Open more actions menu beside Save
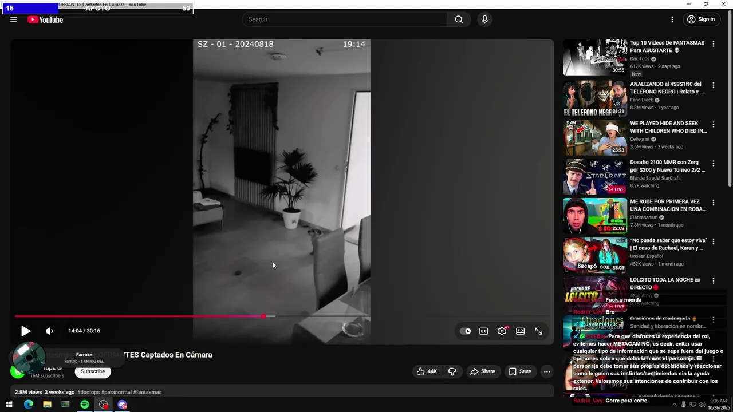Viewport: 733px width, 412px height. 547,371
